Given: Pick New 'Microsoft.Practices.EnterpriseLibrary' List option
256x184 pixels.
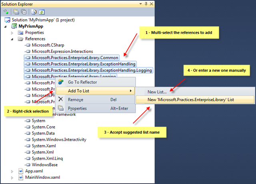Looking at the screenshot, I should coord(195,99).
